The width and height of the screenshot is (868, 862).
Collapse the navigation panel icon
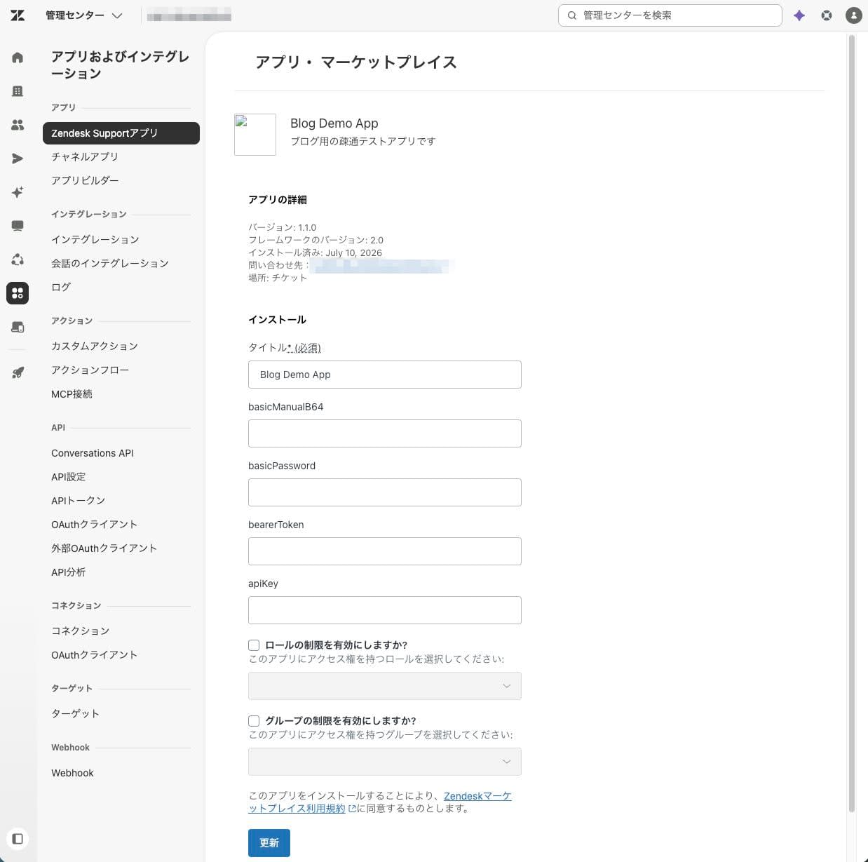pyautogui.click(x=18, y=838)
